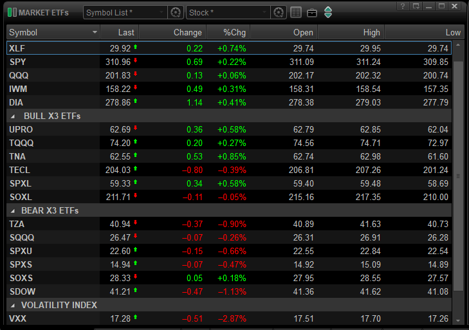Collapse the BULL X3 ETFs group
Image resolution: width=469 pixels, height=330 pixels.
(x=13, y=116)
